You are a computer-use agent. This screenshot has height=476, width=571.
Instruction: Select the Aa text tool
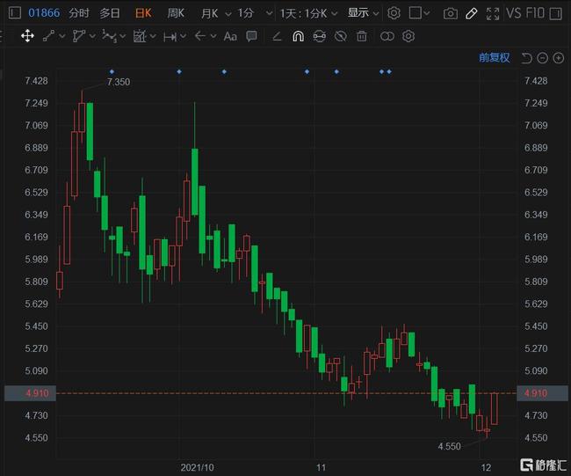pyautogui.click(x=230, y=36)
